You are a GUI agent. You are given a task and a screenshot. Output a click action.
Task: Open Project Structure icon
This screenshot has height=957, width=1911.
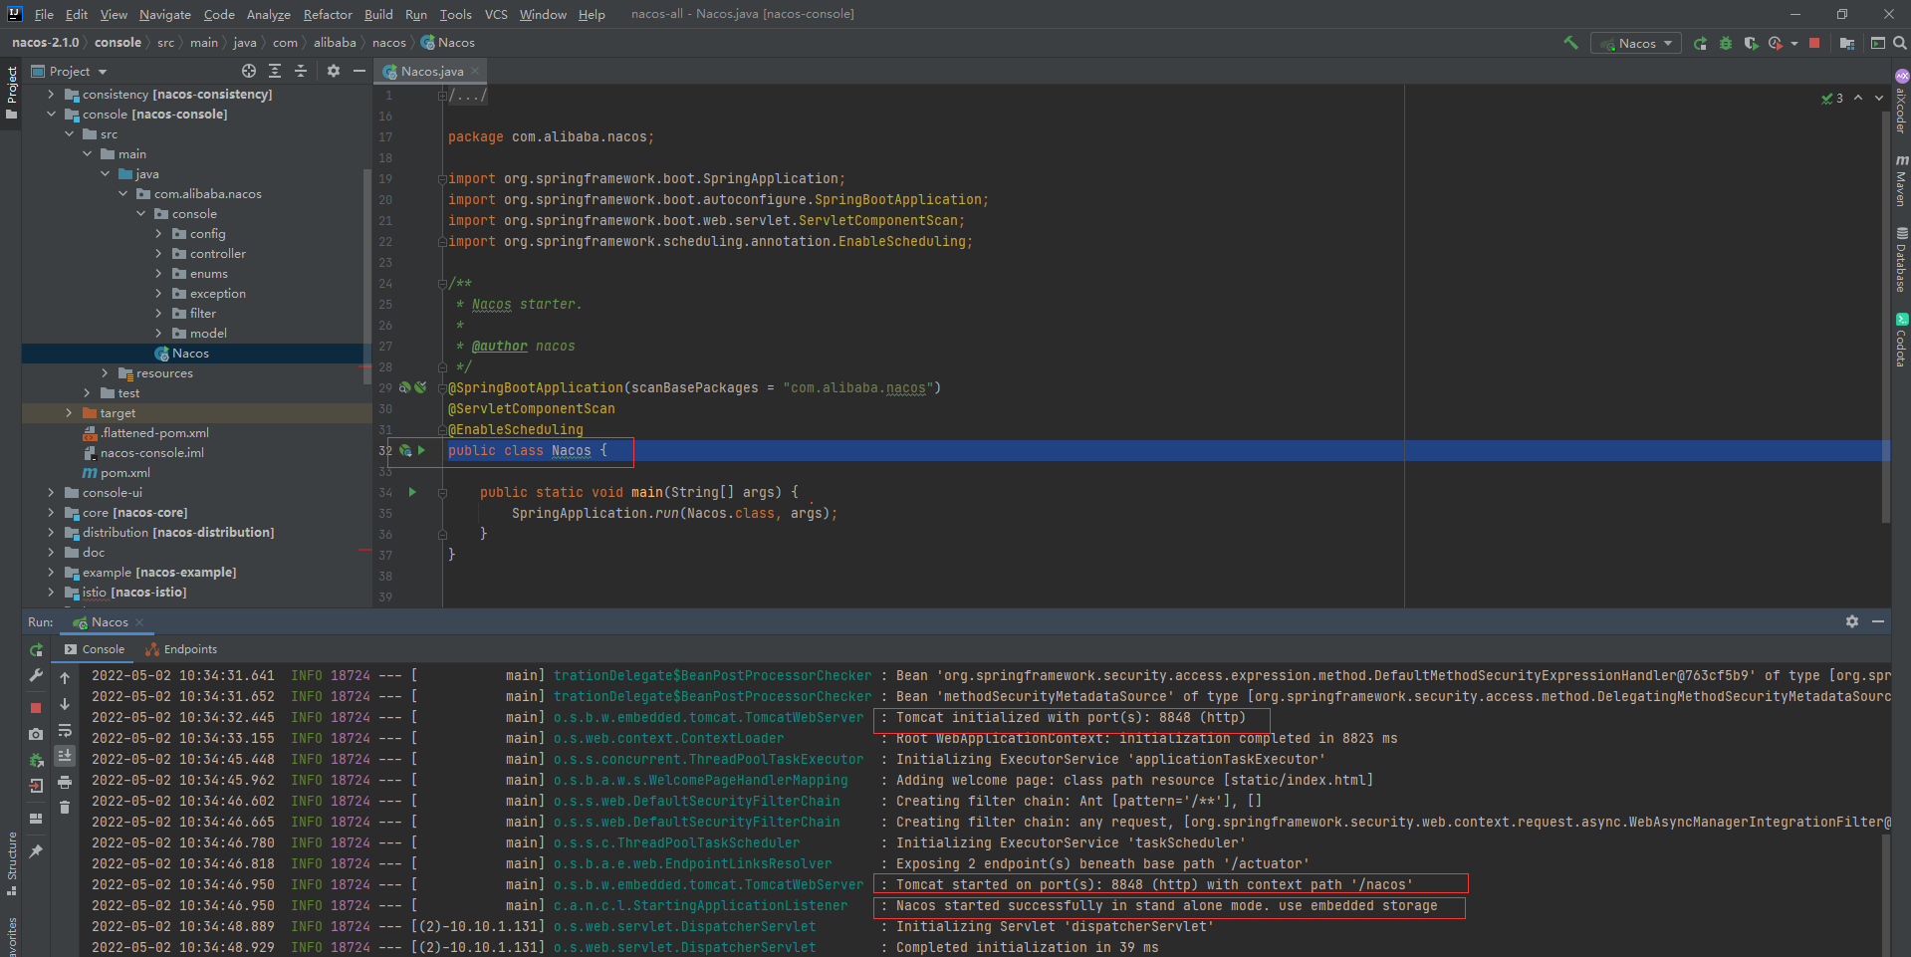point(1847,43)
